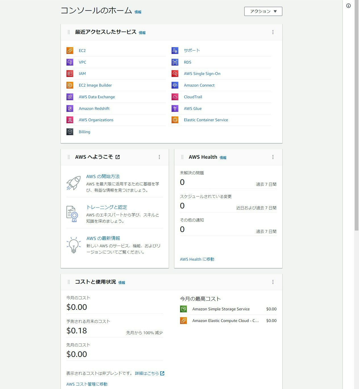Click the drag handle of コストと使用状況 widget
The width and height of the screenshot is (359, 389).
(69, 282)
